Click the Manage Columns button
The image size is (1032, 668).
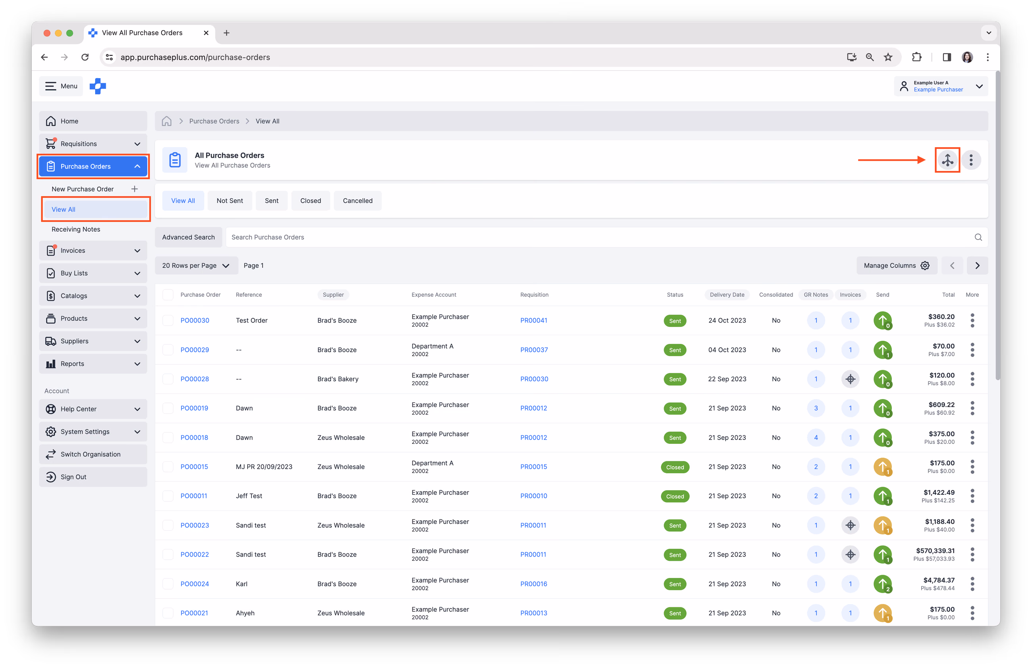[x=896, y=265]
